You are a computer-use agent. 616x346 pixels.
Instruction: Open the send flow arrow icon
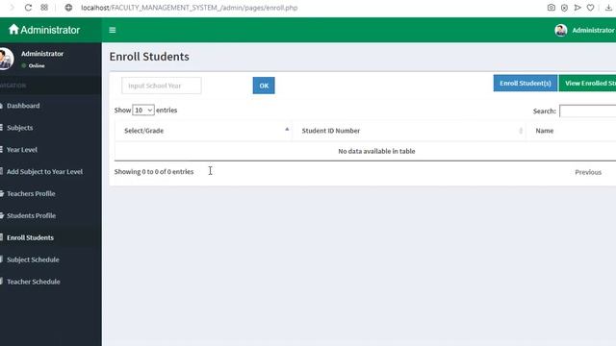(x=577, y=8)
